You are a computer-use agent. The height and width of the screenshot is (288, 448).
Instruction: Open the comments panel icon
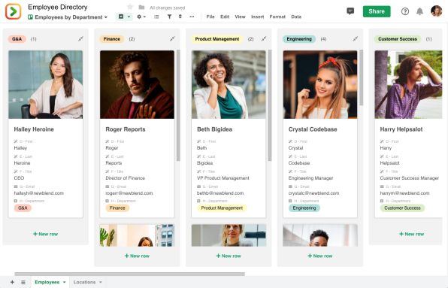[x=350, y=11]
